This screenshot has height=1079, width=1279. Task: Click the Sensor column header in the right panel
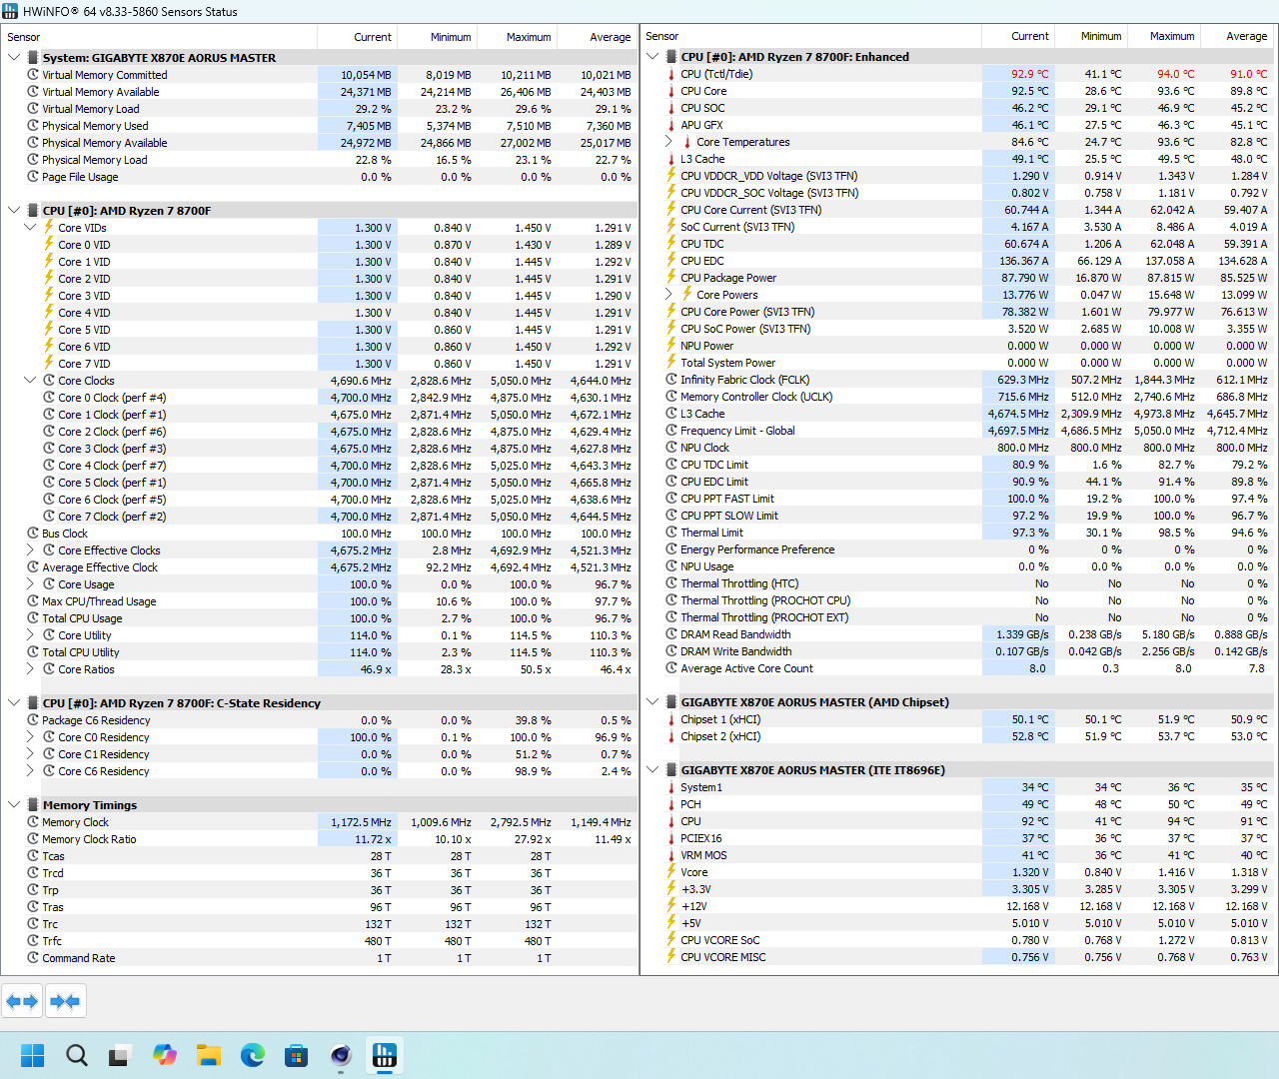point(812,36)
